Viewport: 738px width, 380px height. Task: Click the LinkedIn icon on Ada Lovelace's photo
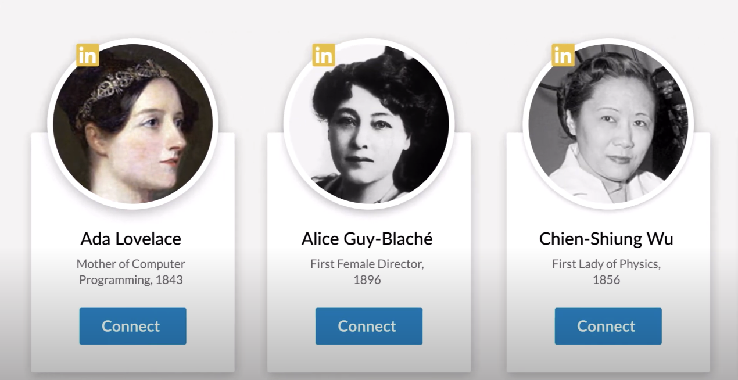point(88,55)
